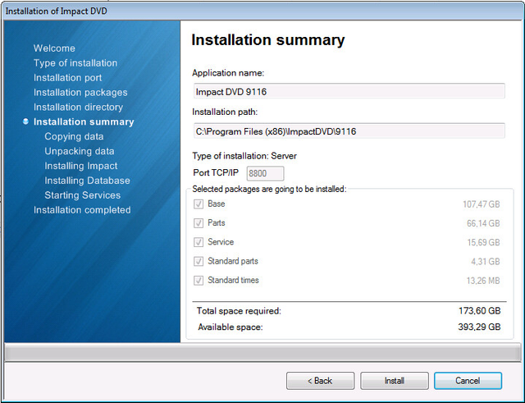Screen dimensions: 525x403
Task: Toggle the Service package checkbox
Action: click(x=199, y=242)
